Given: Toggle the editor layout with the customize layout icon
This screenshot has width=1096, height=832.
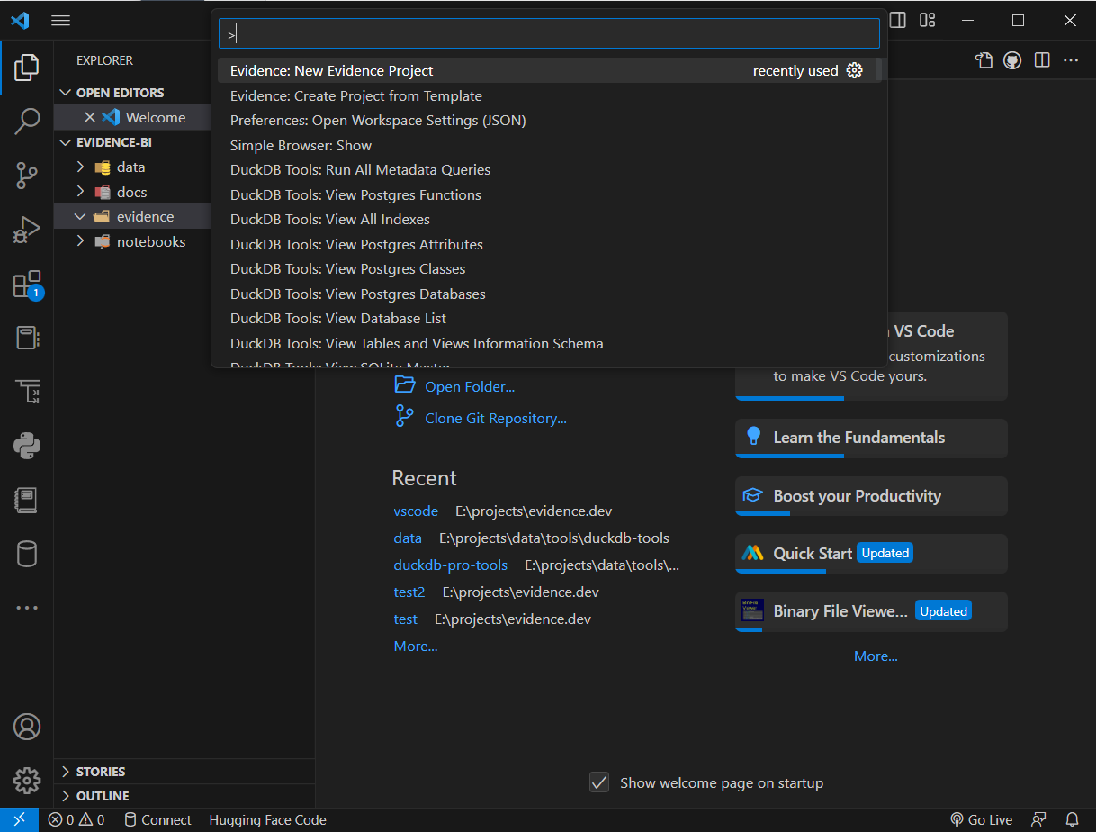Looking at the screenshot, I should point(927,20).
